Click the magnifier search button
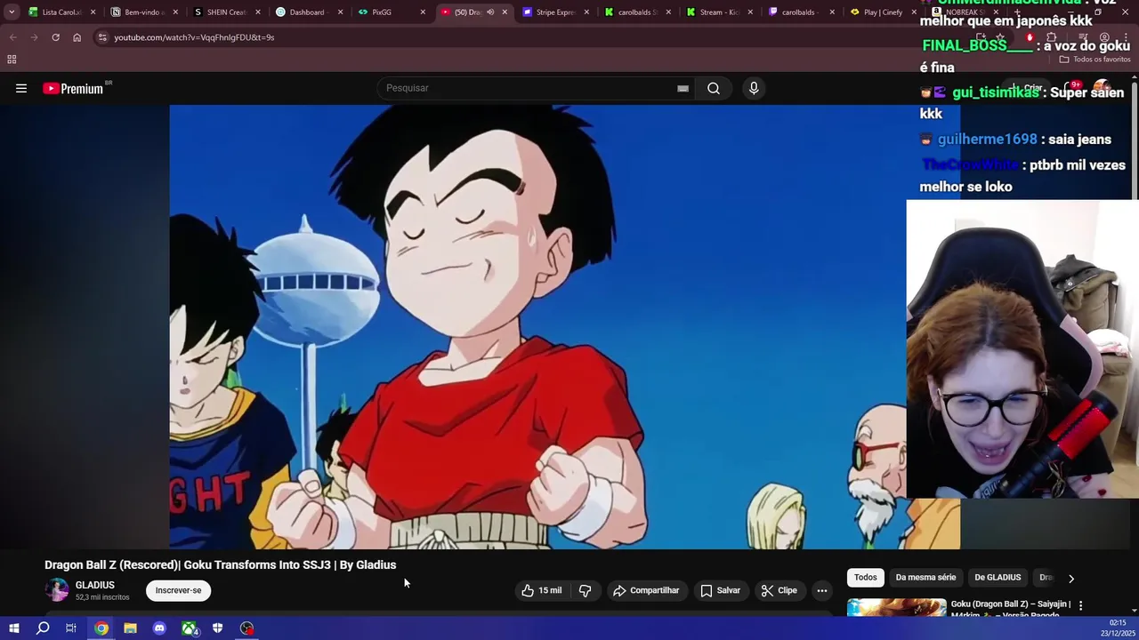 click(714, 88)
